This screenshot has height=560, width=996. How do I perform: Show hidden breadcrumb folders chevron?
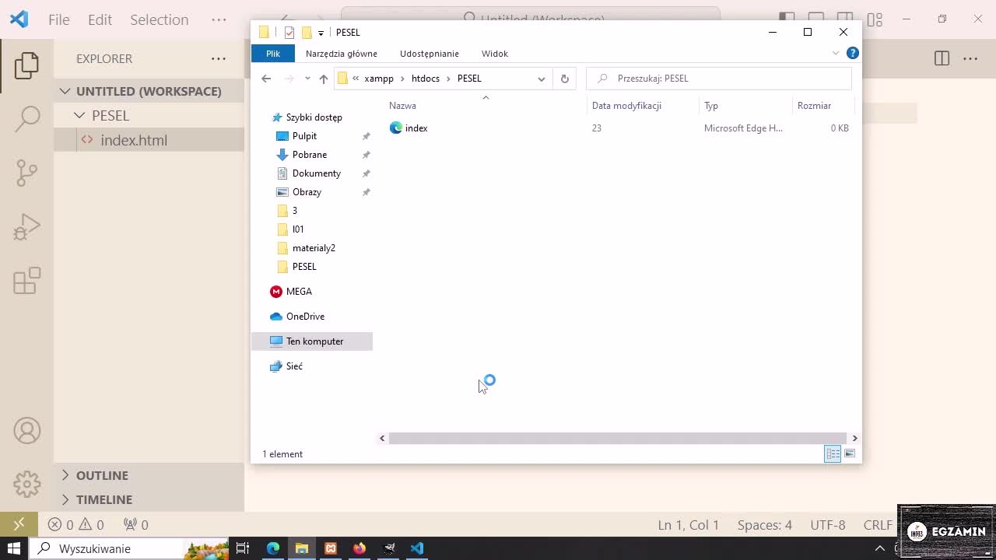356,78
